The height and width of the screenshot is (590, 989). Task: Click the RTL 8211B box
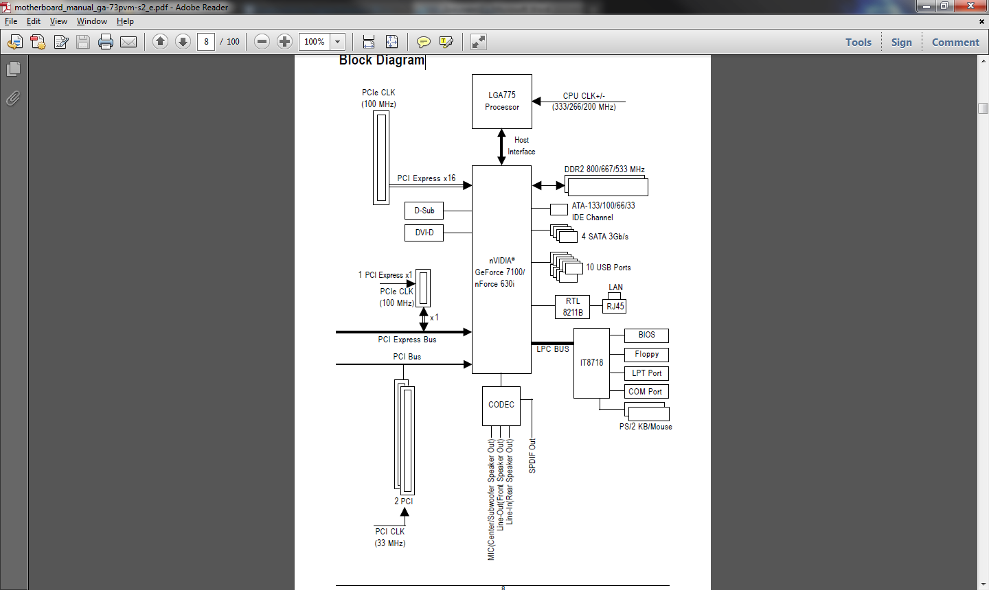573,307
